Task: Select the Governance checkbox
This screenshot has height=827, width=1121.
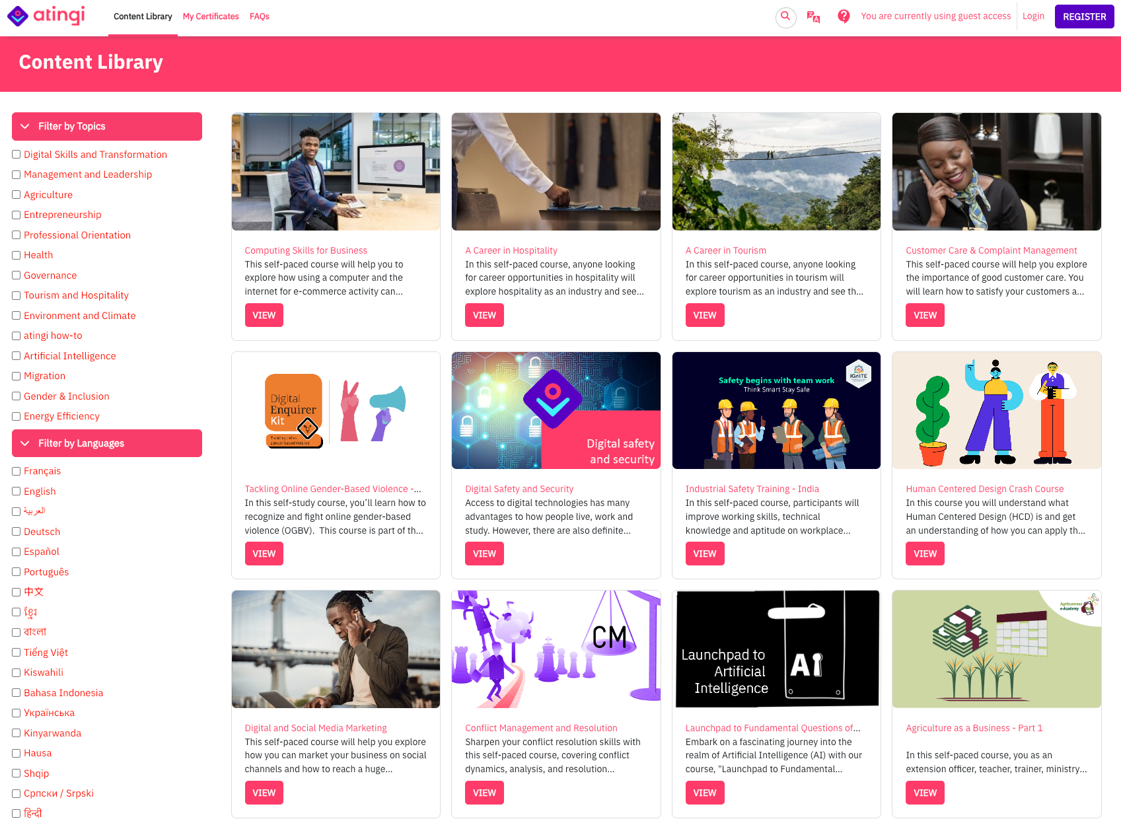Action: (x=17, y=275)
